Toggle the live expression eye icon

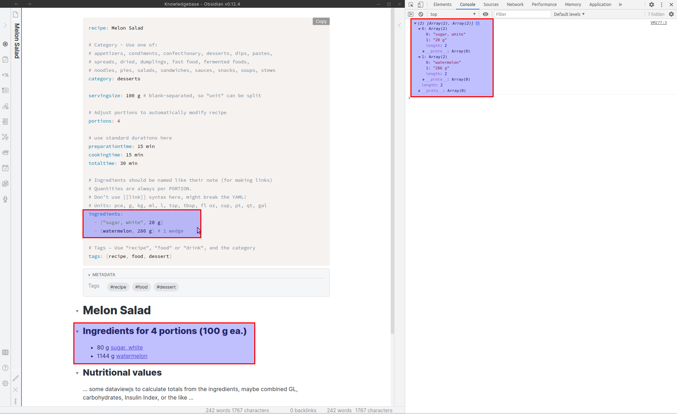click(x=486, y=14)
